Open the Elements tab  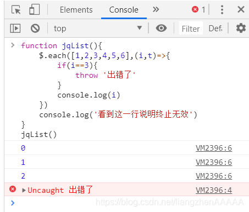tap(76, 10)
